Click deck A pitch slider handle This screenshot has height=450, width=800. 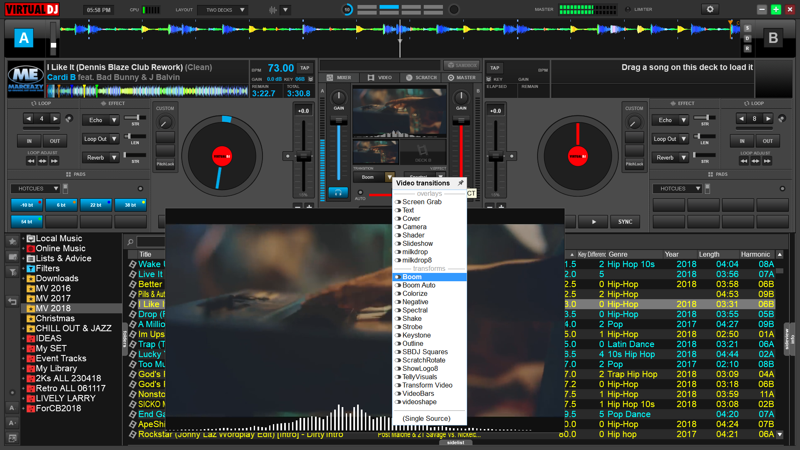coord(303,156)
